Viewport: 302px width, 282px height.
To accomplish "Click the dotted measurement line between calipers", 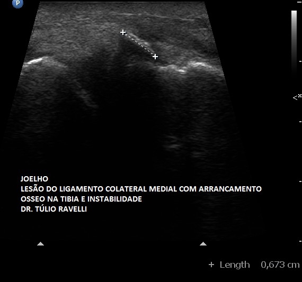I will point(139,44).
